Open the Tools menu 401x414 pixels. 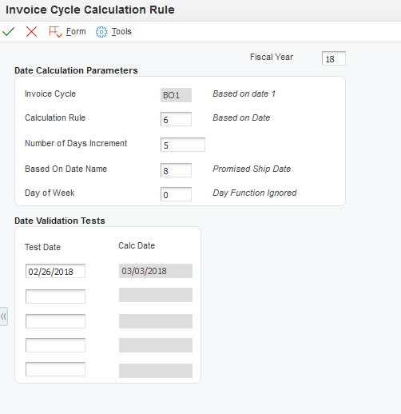pos(121,31)
